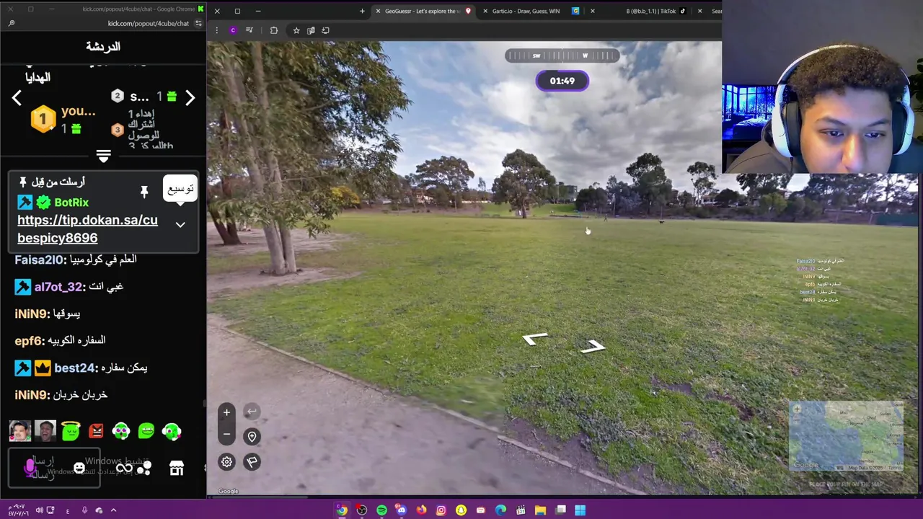Send the laughing face photo emote
923x519 pixels.
45,431
